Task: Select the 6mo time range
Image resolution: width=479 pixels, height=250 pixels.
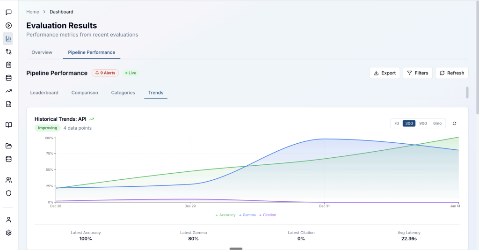Action: 437,124
